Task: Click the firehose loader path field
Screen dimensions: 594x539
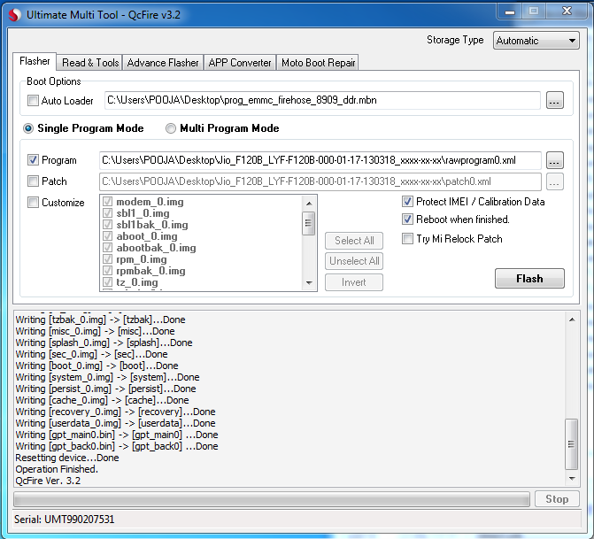Action: coord(322,100)
